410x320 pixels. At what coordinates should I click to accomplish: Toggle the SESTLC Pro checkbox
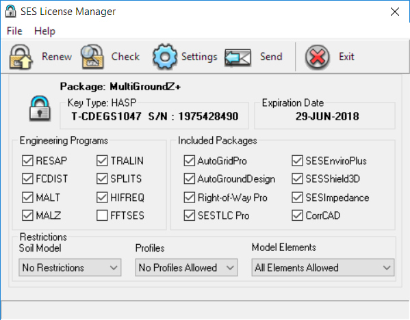[190, 215]
